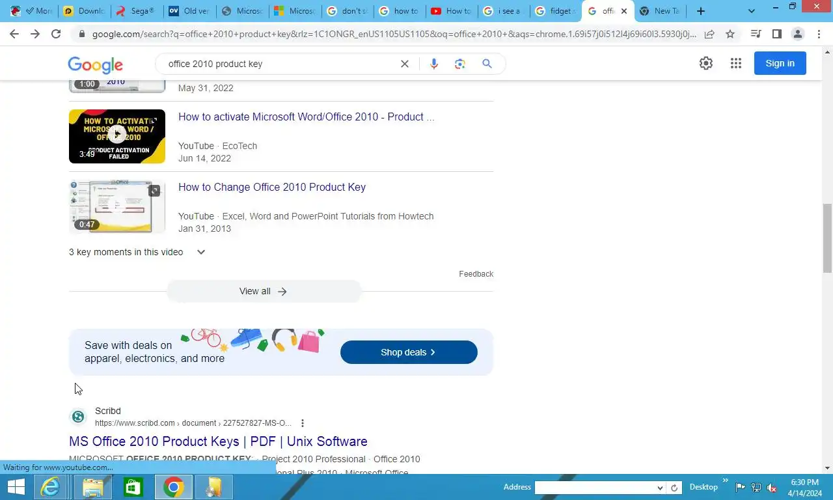The height and width of the screenshot is (500, 833).
Task: Switch to the Download tab
Action: [x=85, y=11]
